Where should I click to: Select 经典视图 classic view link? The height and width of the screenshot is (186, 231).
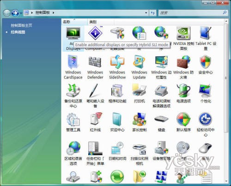(x=18, y=32)
